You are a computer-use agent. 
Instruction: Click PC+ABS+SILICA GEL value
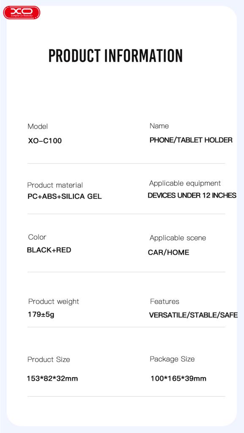tap(65, 197)
